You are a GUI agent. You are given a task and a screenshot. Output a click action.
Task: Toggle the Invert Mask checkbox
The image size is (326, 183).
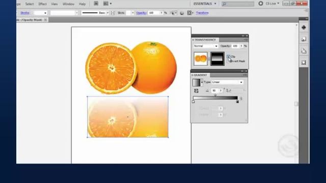click(x=229, y=61)
